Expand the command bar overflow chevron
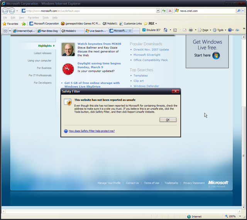 click(x=244, y=29)
